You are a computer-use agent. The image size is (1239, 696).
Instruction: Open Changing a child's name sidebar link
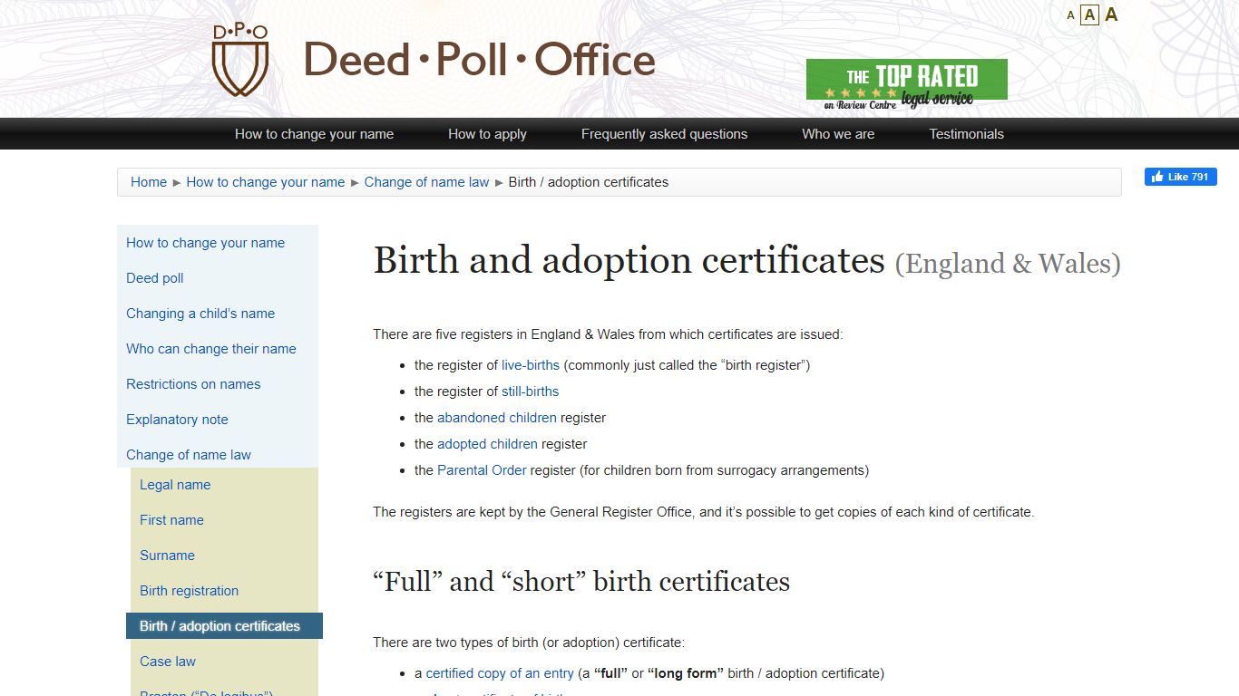(x=200, y=314)
